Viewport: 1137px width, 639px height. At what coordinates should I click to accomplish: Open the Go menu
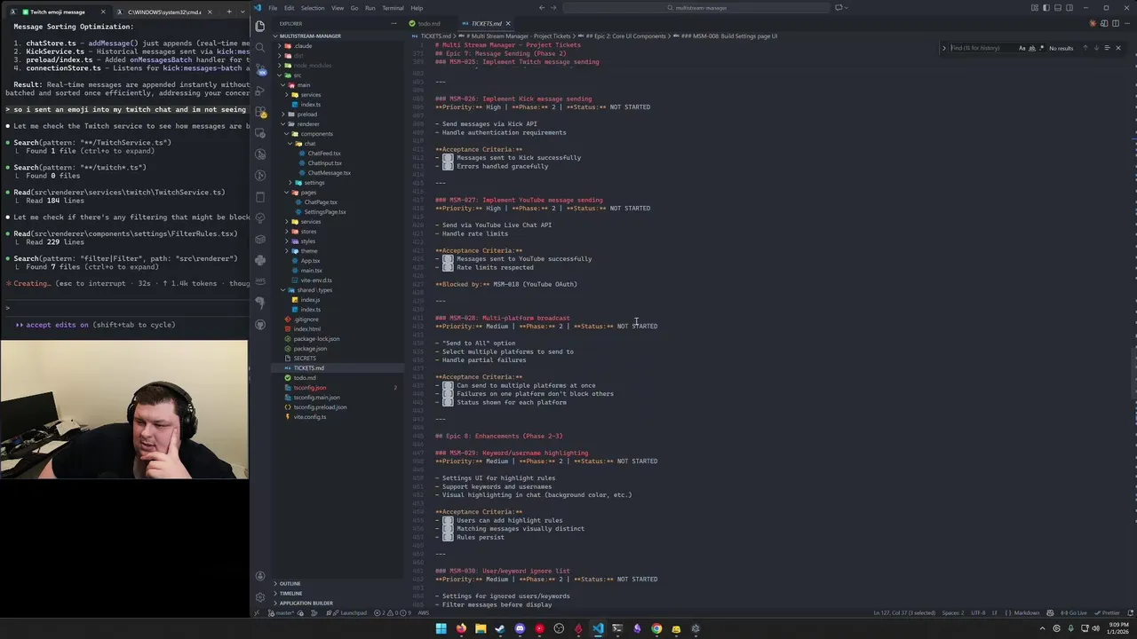(354, 8)
